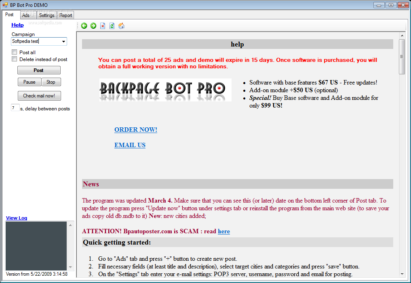Minimize the BP Bot Pro window

[x=379, y=5]
